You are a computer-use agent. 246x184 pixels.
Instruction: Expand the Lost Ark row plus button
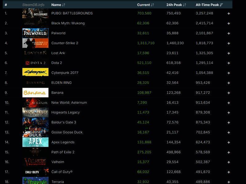(x=228, y=53)
